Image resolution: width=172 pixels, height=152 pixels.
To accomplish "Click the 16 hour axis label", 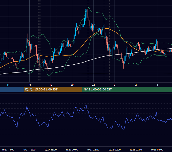I will [30, 85].
